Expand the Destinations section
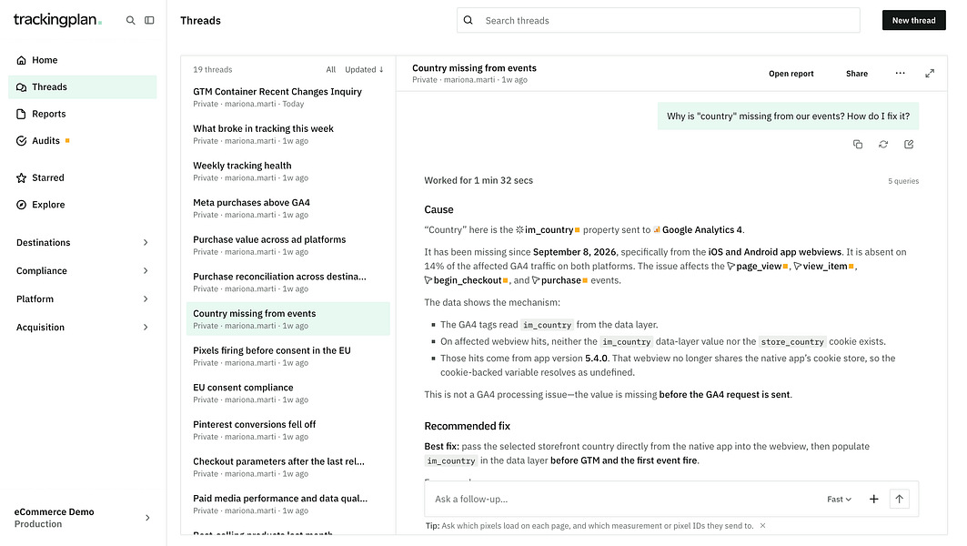 83,242
